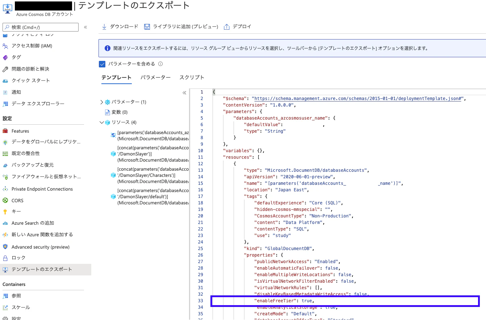Collapse the リソース (4) tree node
The image size is (486, 320).
[x=101, y=122]
